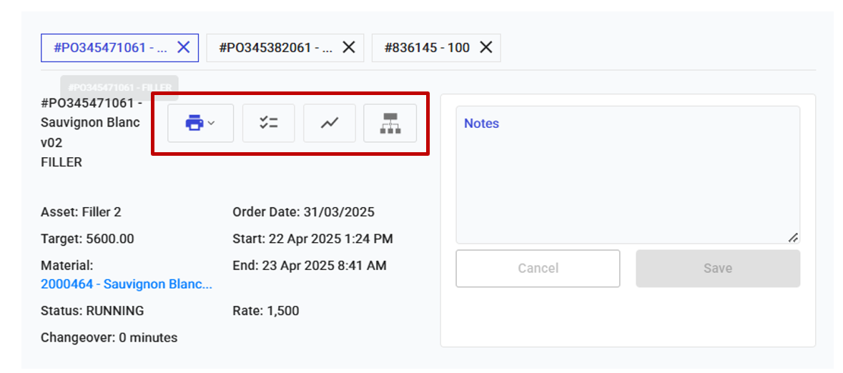Image resolution: width=843 pixels, height=373 pixels.
Task: Click the Asset: Filler 2 label
Action: tap(81, 212)
